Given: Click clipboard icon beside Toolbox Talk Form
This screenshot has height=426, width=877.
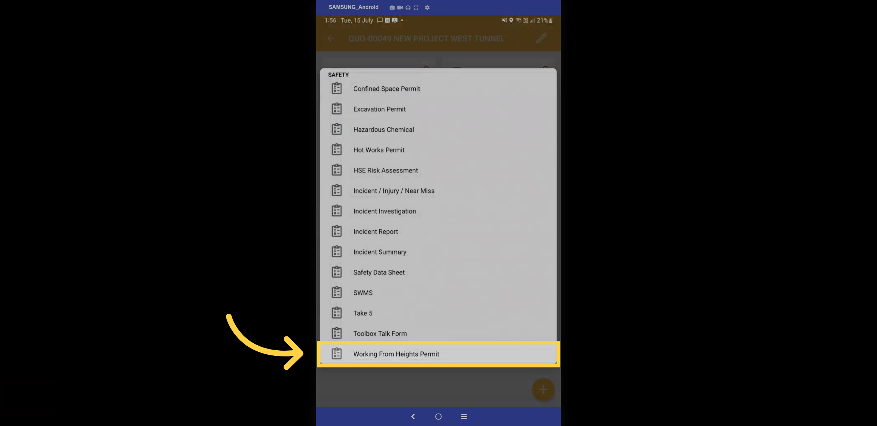Looking at the screenshot, I should pos(337,333).
